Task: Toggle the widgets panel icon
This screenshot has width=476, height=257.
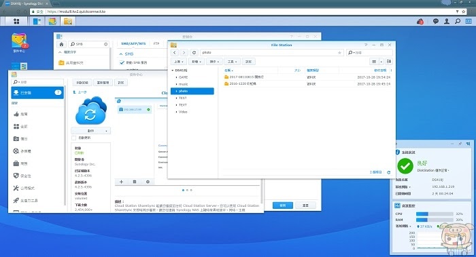Action: point(469,21)
